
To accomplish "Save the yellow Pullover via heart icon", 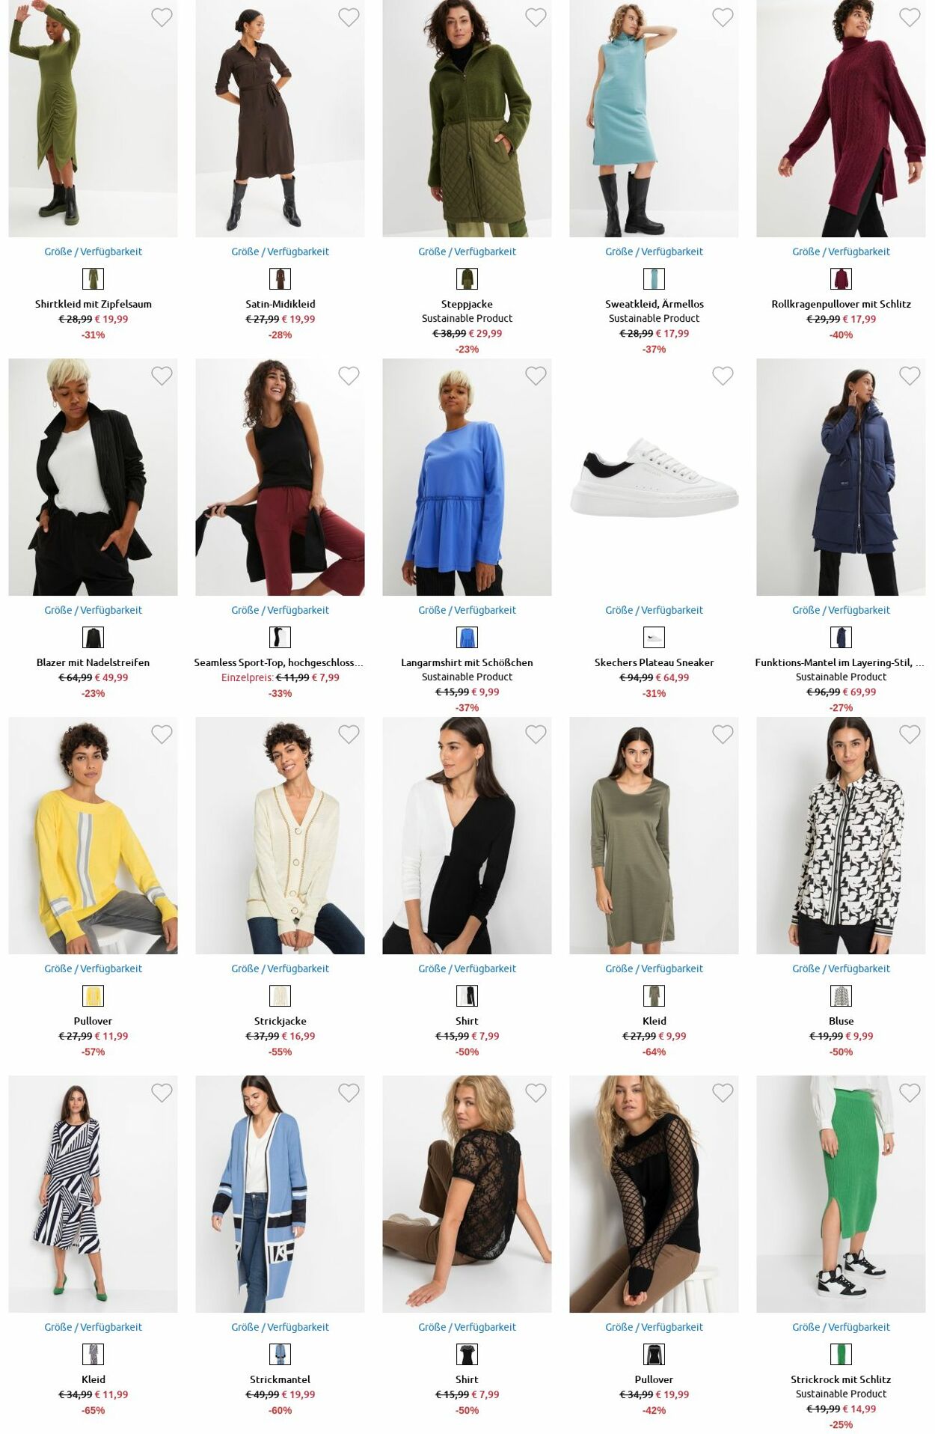I will click(x=162, y=734).
